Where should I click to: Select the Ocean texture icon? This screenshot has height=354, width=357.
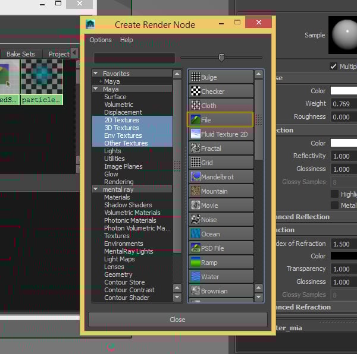(196, 234)
